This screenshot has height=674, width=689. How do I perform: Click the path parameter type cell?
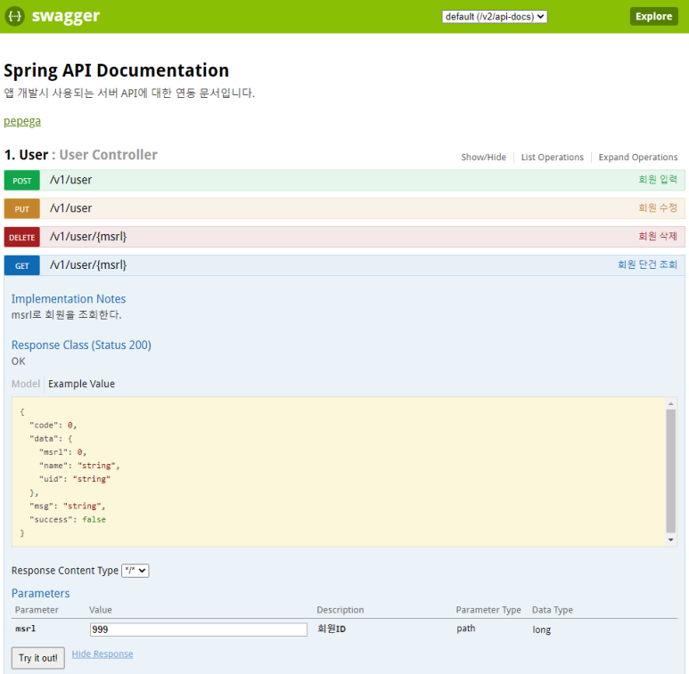coord(466,629)
